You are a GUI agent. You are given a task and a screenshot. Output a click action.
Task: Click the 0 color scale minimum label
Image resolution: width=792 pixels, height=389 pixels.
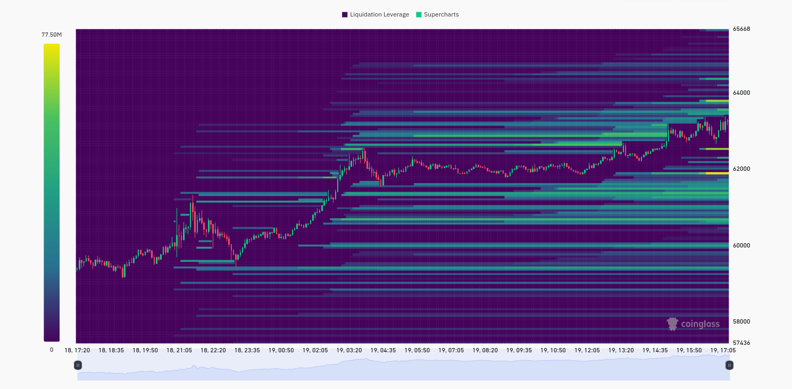(x=52, y=350)
